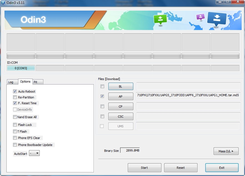The image size is (245, 176).
Task: Uncheck the checkbox next to AP
Action: [x=102, y=96]
